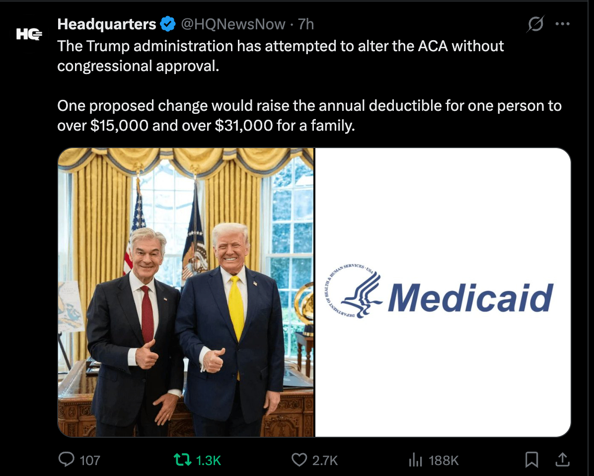Click the 1.3K reposts count
Screen dimensions: 594x476
pos(209,461)
